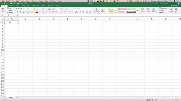Click the fx insert function icon

[x=18, y=15]
